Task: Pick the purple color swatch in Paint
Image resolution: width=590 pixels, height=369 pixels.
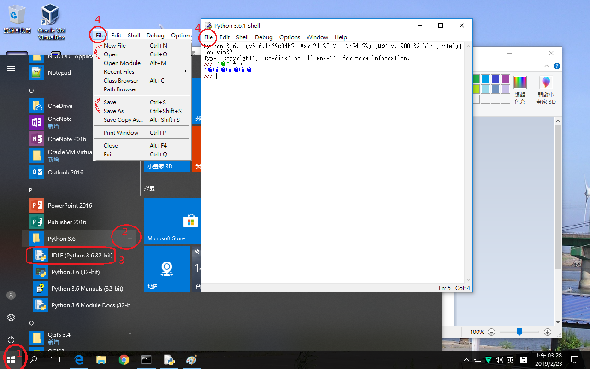Action: (506, 79)
